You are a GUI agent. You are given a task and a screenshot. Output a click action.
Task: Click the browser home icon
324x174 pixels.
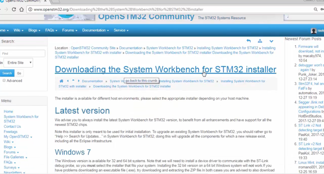pyautogui.click(x=22, y=9)
